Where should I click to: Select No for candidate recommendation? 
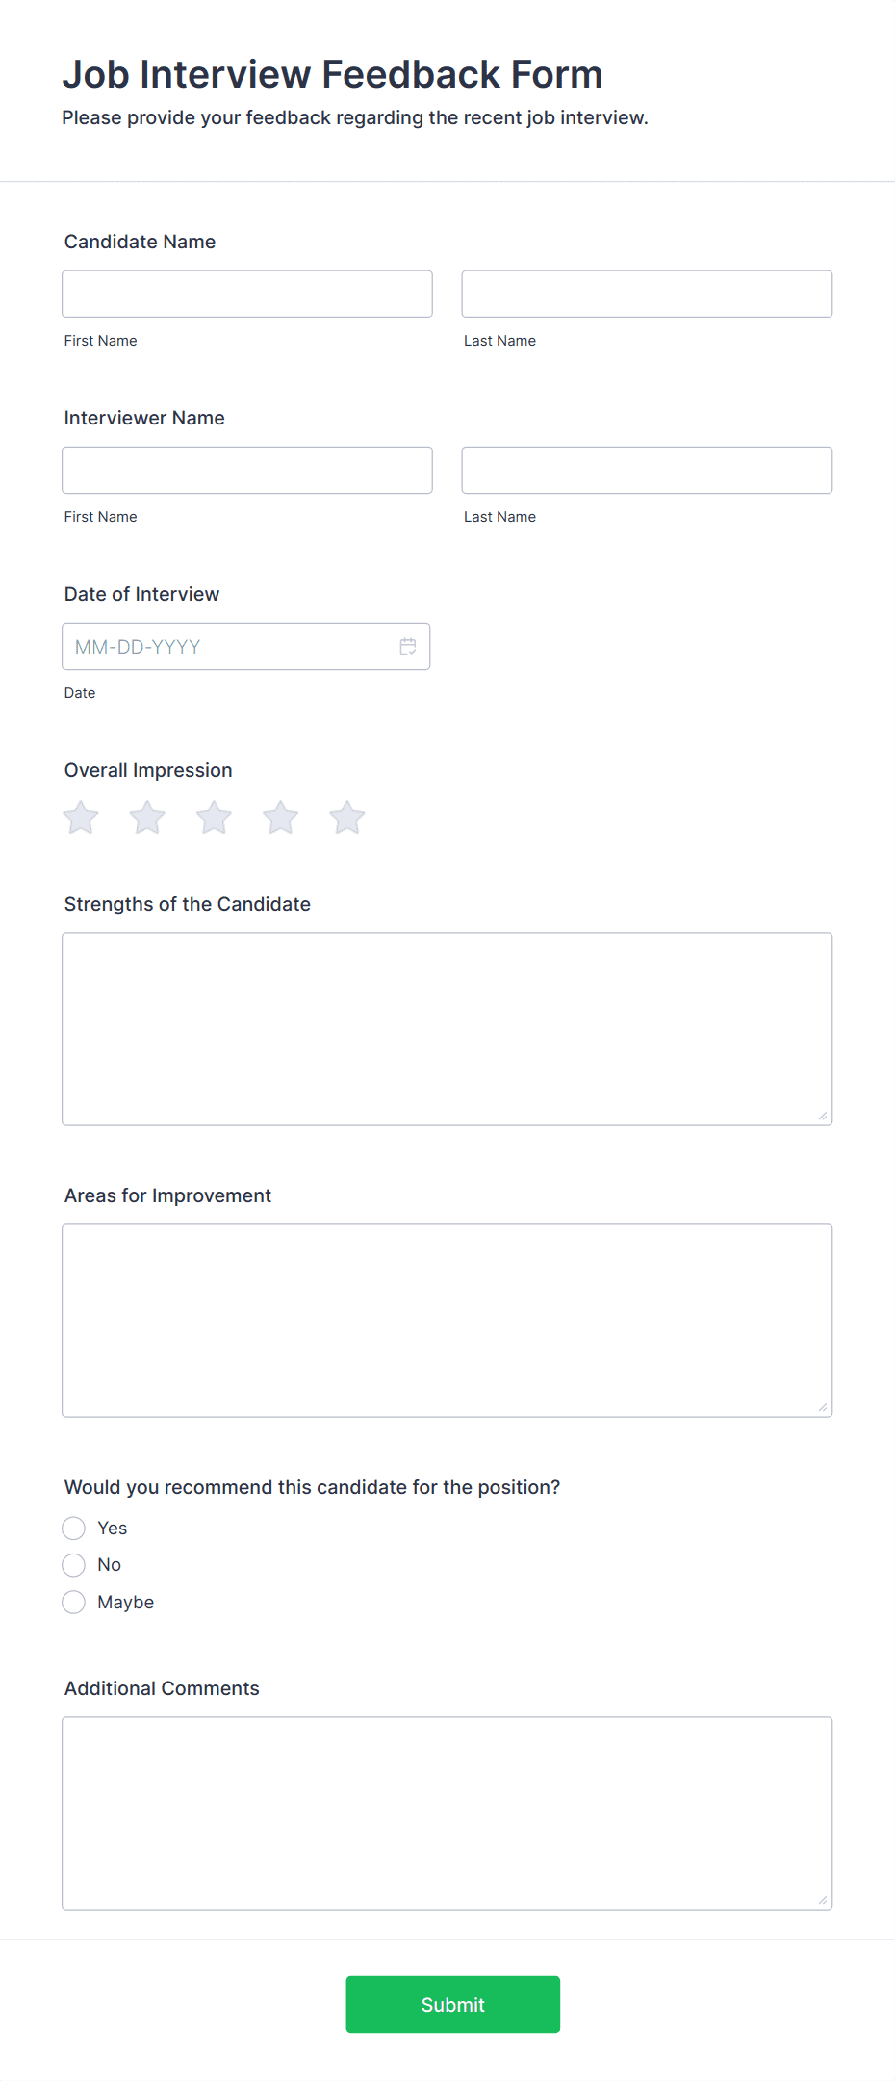coord(73,1565)
